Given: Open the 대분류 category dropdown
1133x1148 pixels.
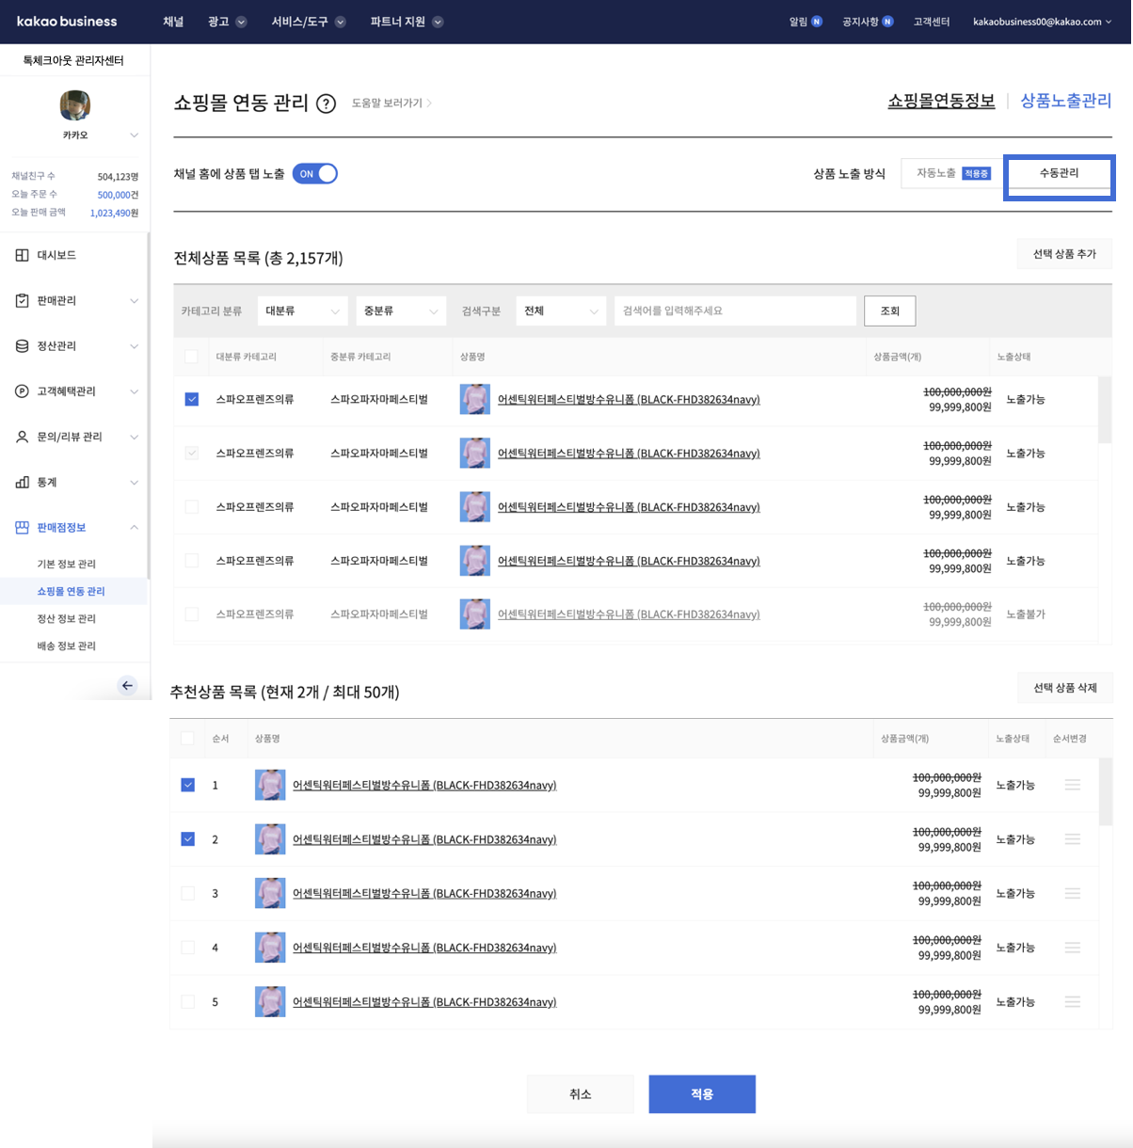Looking at the screenshot, I should point(302,311).
